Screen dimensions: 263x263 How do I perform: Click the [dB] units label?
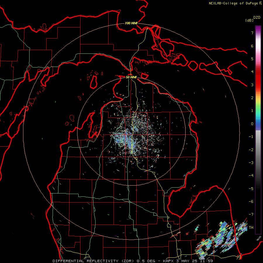249,20
